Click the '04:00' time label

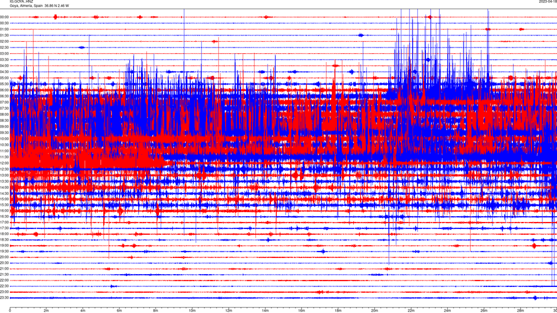pos(4,65)
